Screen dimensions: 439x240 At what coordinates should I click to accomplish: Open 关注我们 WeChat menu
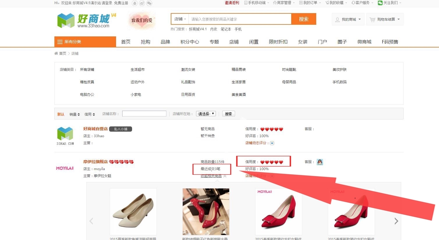coord(390,3)
